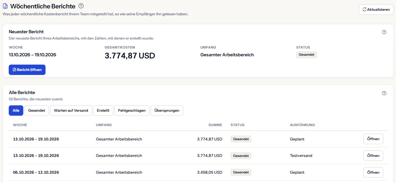Click the Aktualisieren refresh button
396x183 pixels.
tap(376, 10)
